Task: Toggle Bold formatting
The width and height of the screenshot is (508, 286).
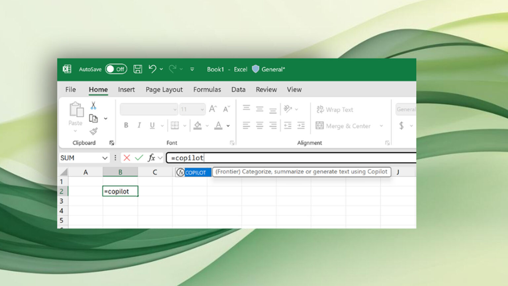Action: 126,125
